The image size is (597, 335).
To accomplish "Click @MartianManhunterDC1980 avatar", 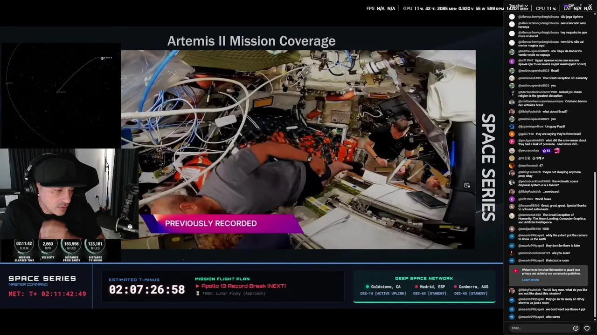I will tap(512, 93).
